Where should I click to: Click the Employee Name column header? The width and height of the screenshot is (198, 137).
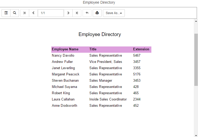[x=65, y=49]
